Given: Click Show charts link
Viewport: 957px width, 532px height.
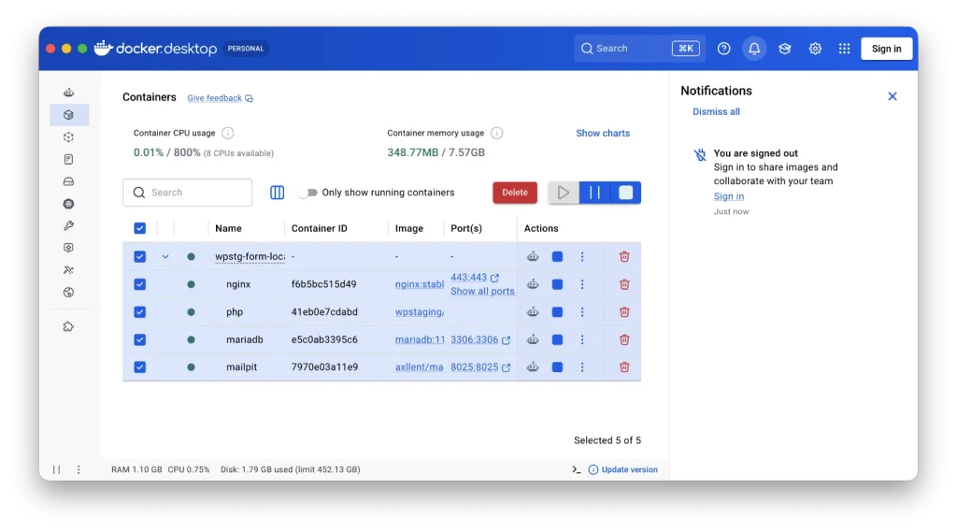Looking at the screenshot, I should (603, 133).
